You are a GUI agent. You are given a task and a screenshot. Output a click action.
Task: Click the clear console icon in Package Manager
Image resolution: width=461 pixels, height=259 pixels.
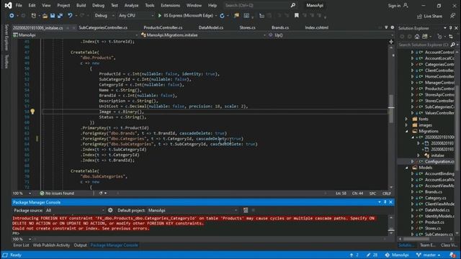[x=246, y=210]
